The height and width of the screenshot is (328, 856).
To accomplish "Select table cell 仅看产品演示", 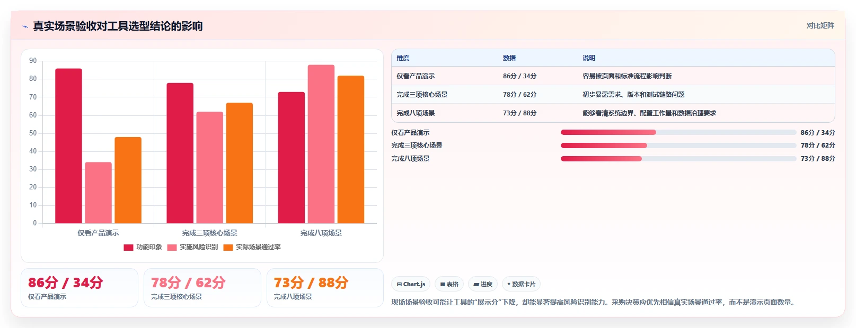I will (416, 76).
